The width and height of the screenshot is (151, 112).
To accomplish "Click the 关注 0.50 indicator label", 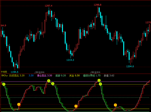I will click(74, 76).
